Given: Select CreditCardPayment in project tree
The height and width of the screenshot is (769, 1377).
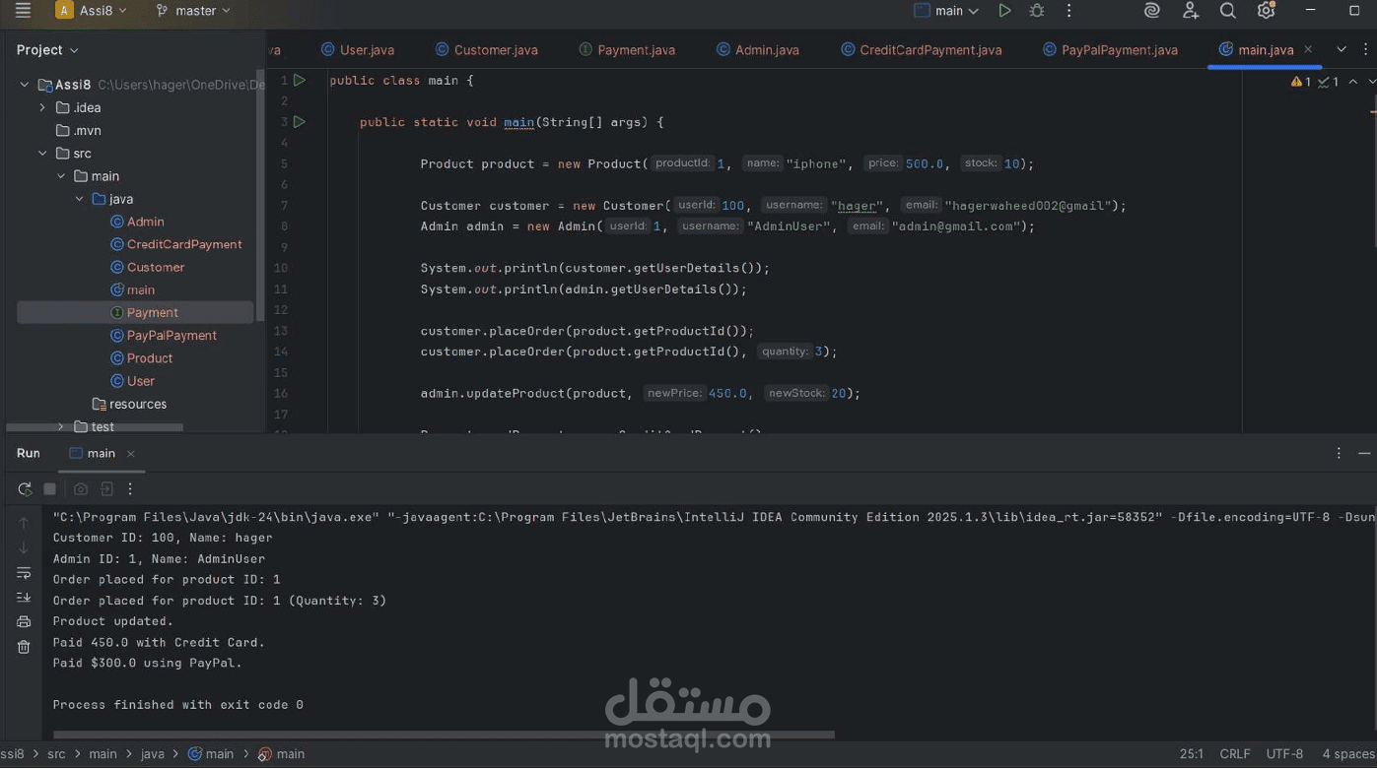Looking at the screenshot, I should pos(175,244).
